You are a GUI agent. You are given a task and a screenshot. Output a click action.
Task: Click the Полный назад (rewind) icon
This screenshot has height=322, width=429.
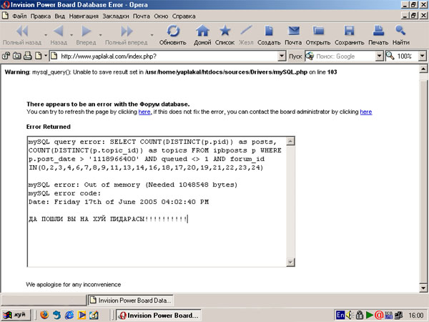pyautogui.click(x=22, y=31)
